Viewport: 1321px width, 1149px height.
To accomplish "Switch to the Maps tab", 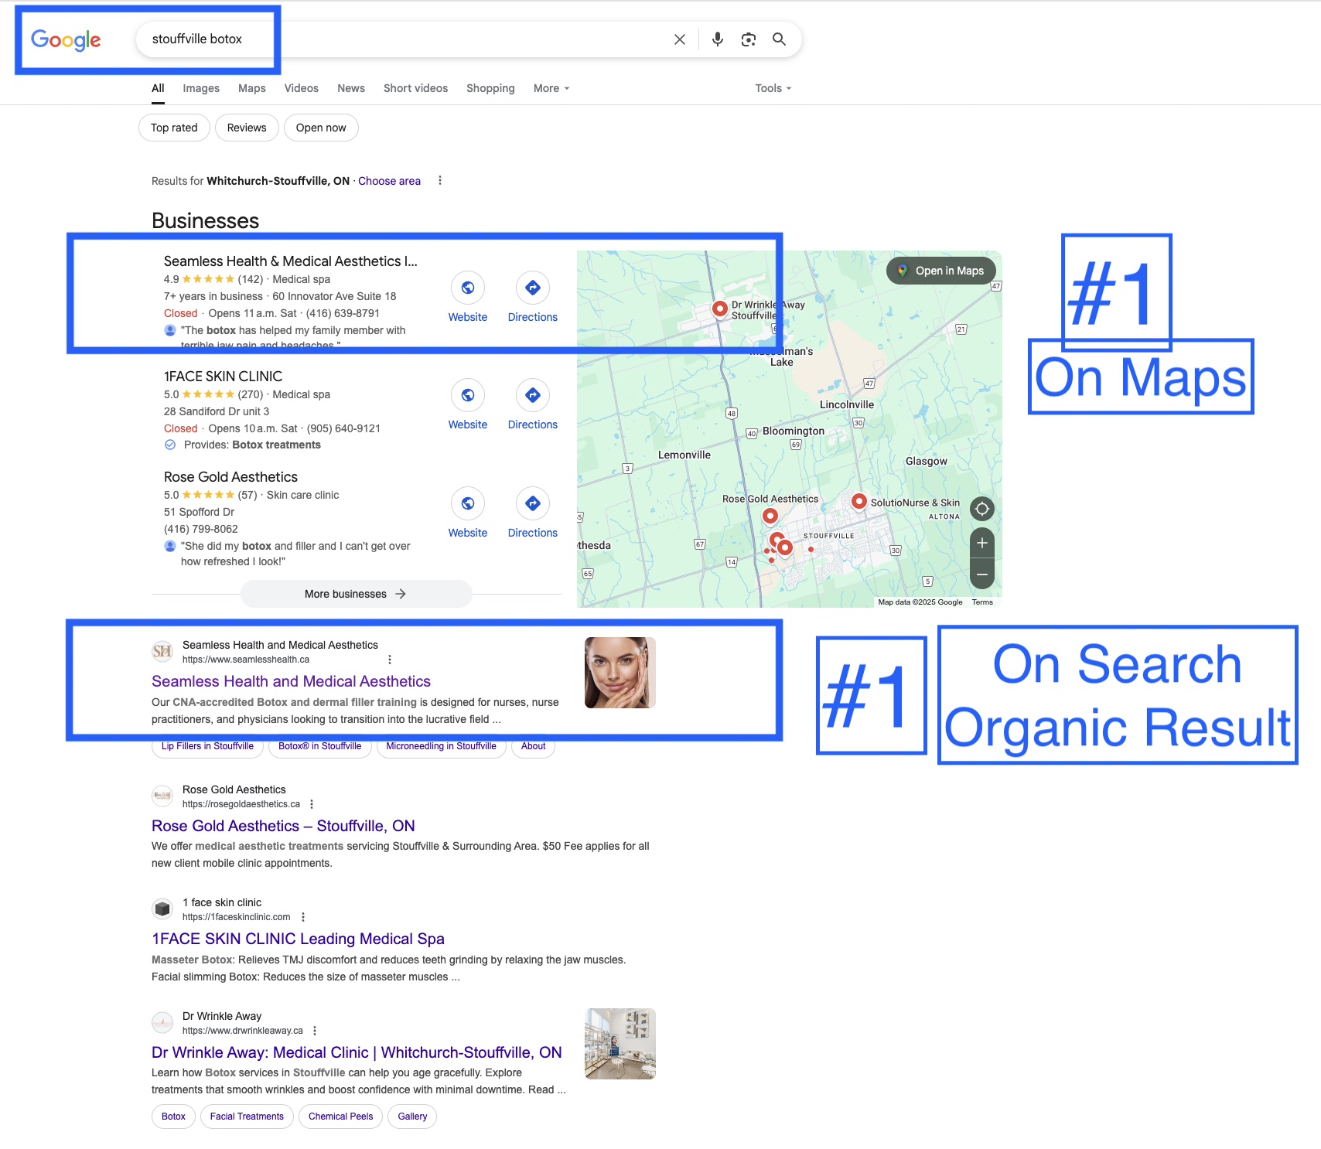I will [x=252, y=88].
